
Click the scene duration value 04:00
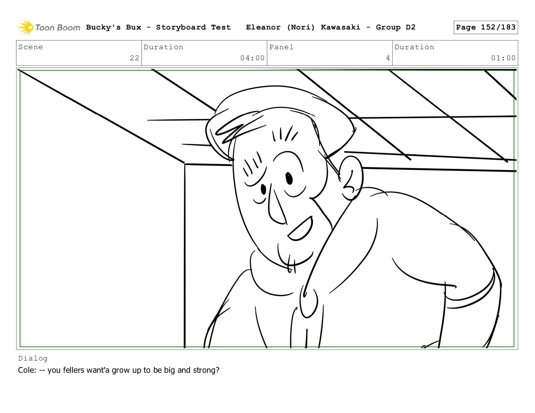click(252, 58)
